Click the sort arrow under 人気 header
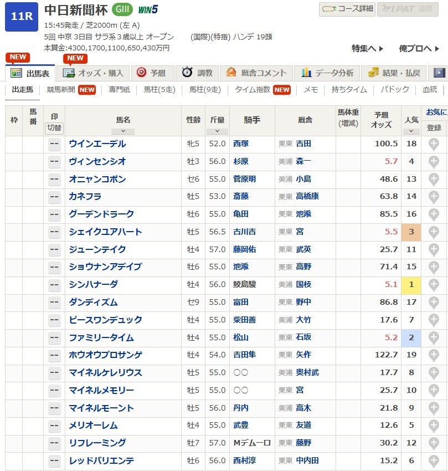Image resolution: width=448 pixels, height=471 pixels. [411, 131]
